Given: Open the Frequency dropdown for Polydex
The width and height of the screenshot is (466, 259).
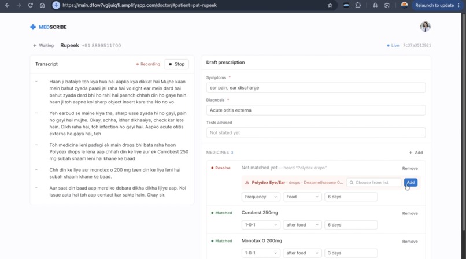Looking at the screenshot, I should click(x=261, y=197).
